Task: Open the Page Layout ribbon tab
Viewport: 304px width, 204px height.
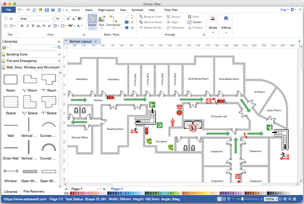Action: (x=107, y=10)
